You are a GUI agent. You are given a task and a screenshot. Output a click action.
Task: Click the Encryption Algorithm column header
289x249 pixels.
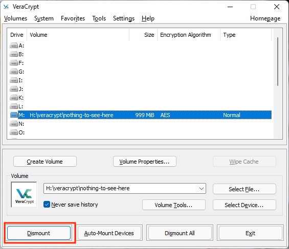(189, 35)
